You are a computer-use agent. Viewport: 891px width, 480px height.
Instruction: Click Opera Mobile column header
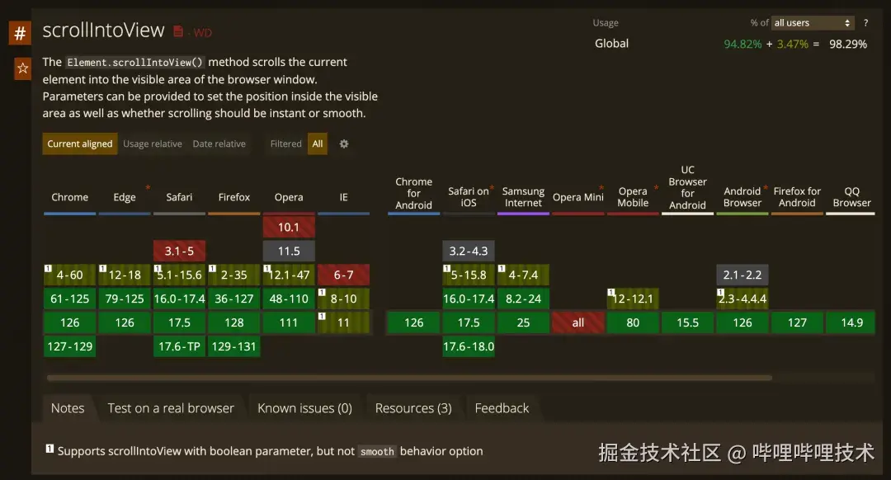(x=633, y=196)
